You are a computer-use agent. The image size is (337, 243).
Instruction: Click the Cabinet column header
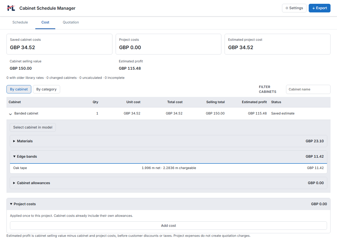click(x=15, y=102)
